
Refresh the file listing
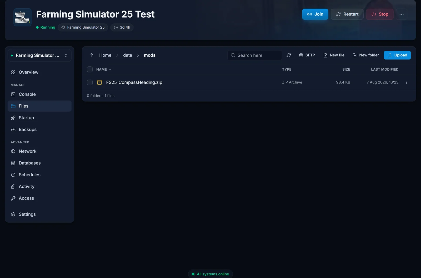click(289, 55)
